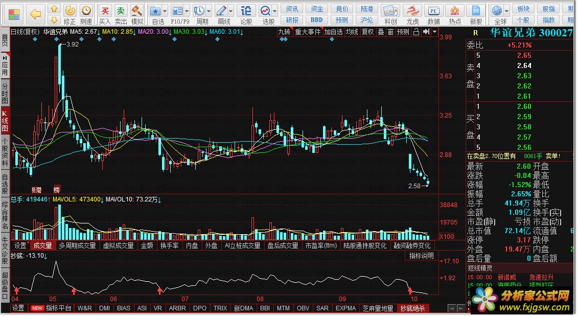Expand the 选股 dropdown arrow
This screenshot has height=316, width=578.
click(x=274, y=11)
